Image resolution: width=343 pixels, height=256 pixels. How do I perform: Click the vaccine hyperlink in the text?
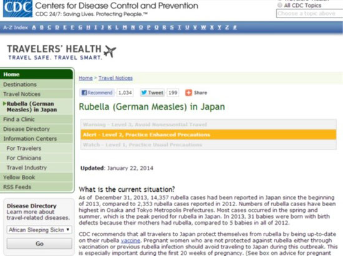(x=130, y=240)
